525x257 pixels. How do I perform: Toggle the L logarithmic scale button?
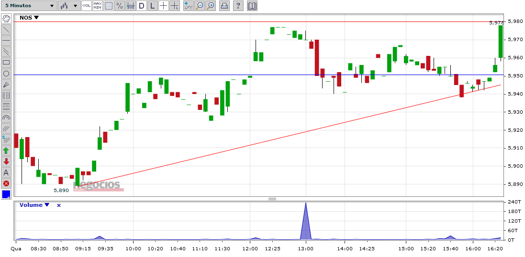tap(153, 6)
